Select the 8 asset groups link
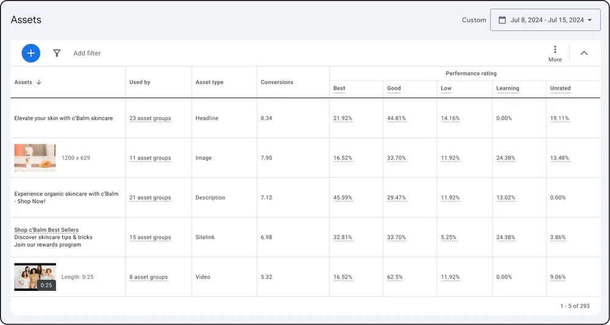Screen dimensions: 610x325 (x=148, y=277)
